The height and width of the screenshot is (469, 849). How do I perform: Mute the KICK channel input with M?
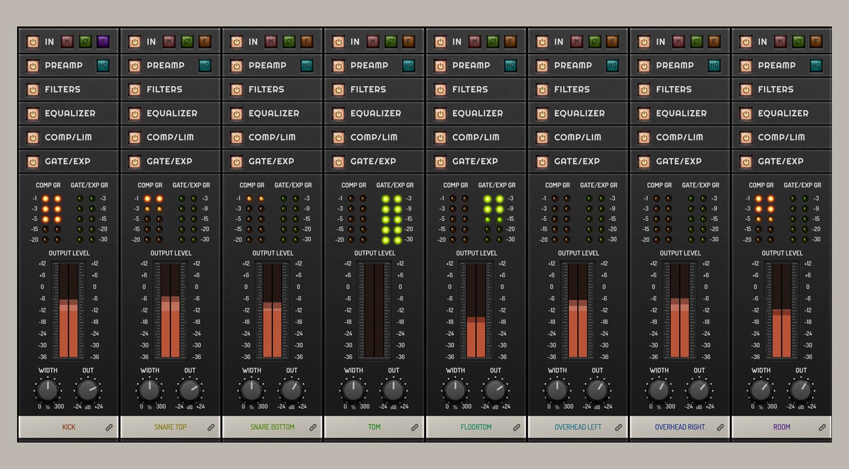[67, 41]
